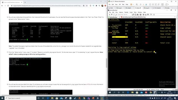
Task: Open a new Chrome tab
Action: [25, 2]
